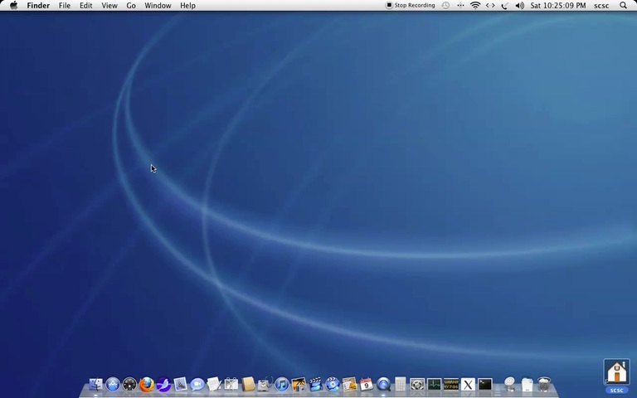
Task: Launch Firefox from the Dock
Action: [147, 384]
